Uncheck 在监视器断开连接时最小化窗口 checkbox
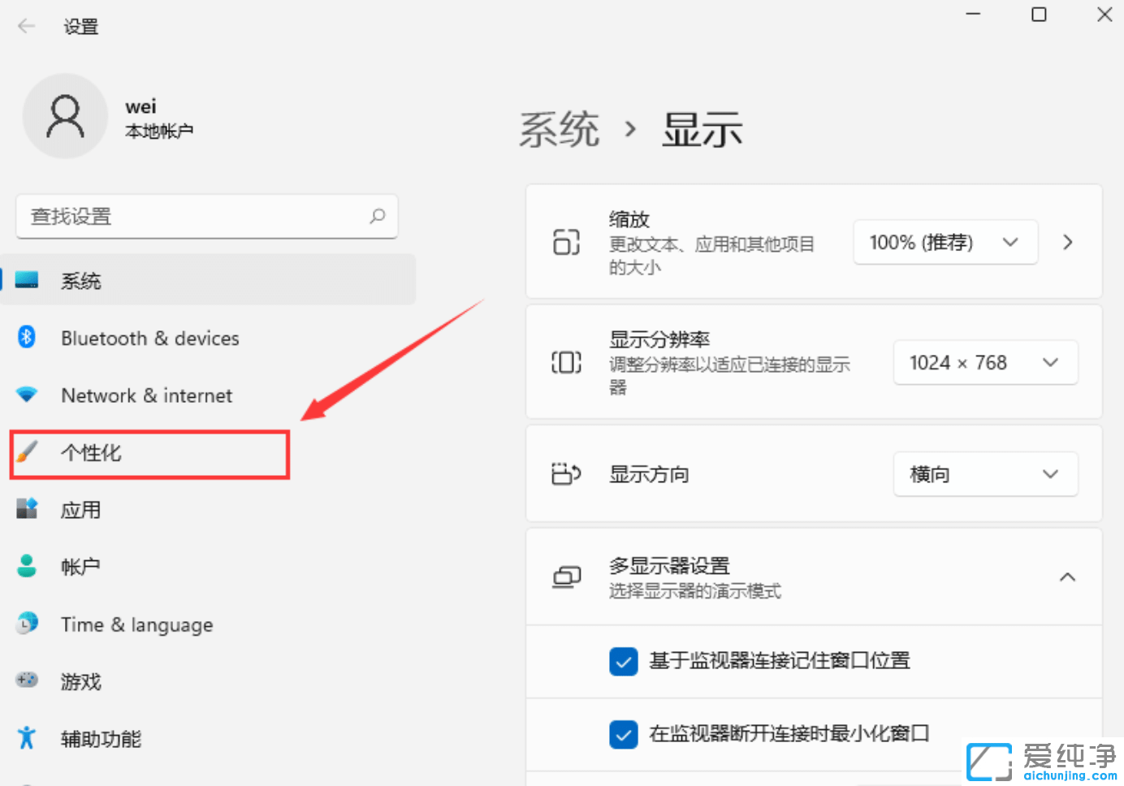This screenshot has height=786, width=1124. tap(623, 735)
